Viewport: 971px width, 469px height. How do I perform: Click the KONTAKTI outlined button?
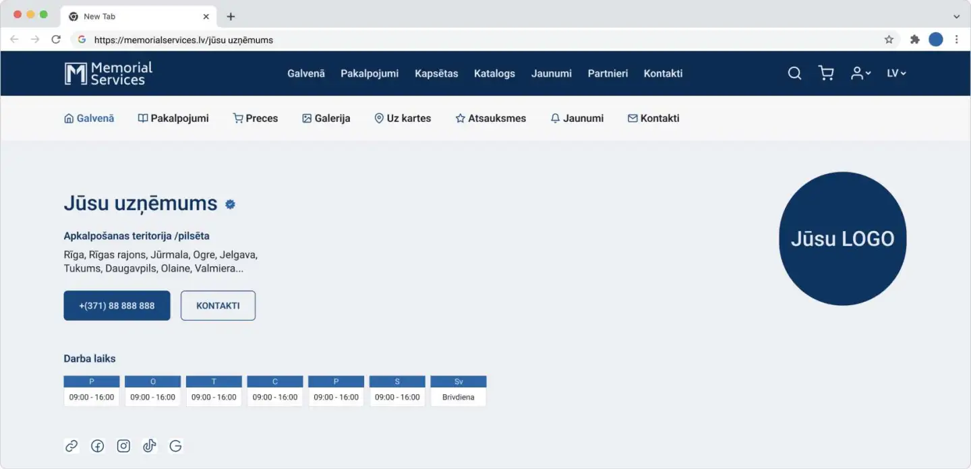click(218, 305)
